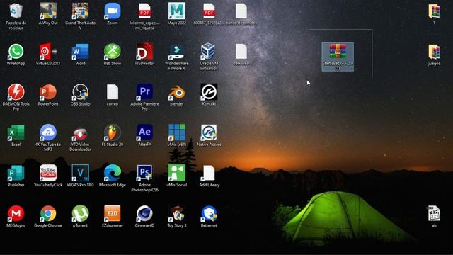
Task: Select the juegos archive icon
Action: point(434,52)
